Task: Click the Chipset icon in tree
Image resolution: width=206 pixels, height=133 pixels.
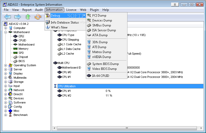Action: point(15,57)
